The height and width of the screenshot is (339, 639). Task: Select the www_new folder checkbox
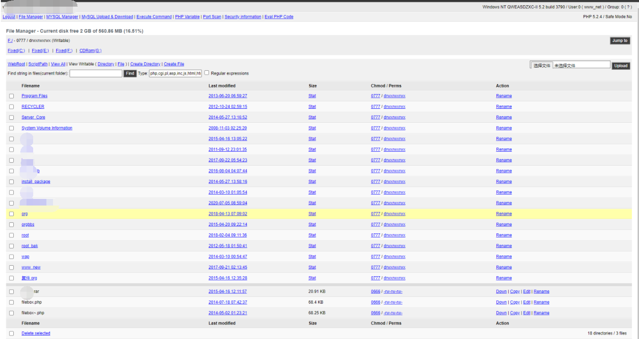click(11, 267)
